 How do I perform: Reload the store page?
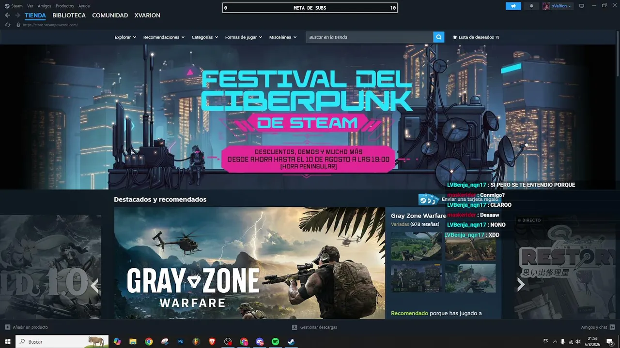8,25
